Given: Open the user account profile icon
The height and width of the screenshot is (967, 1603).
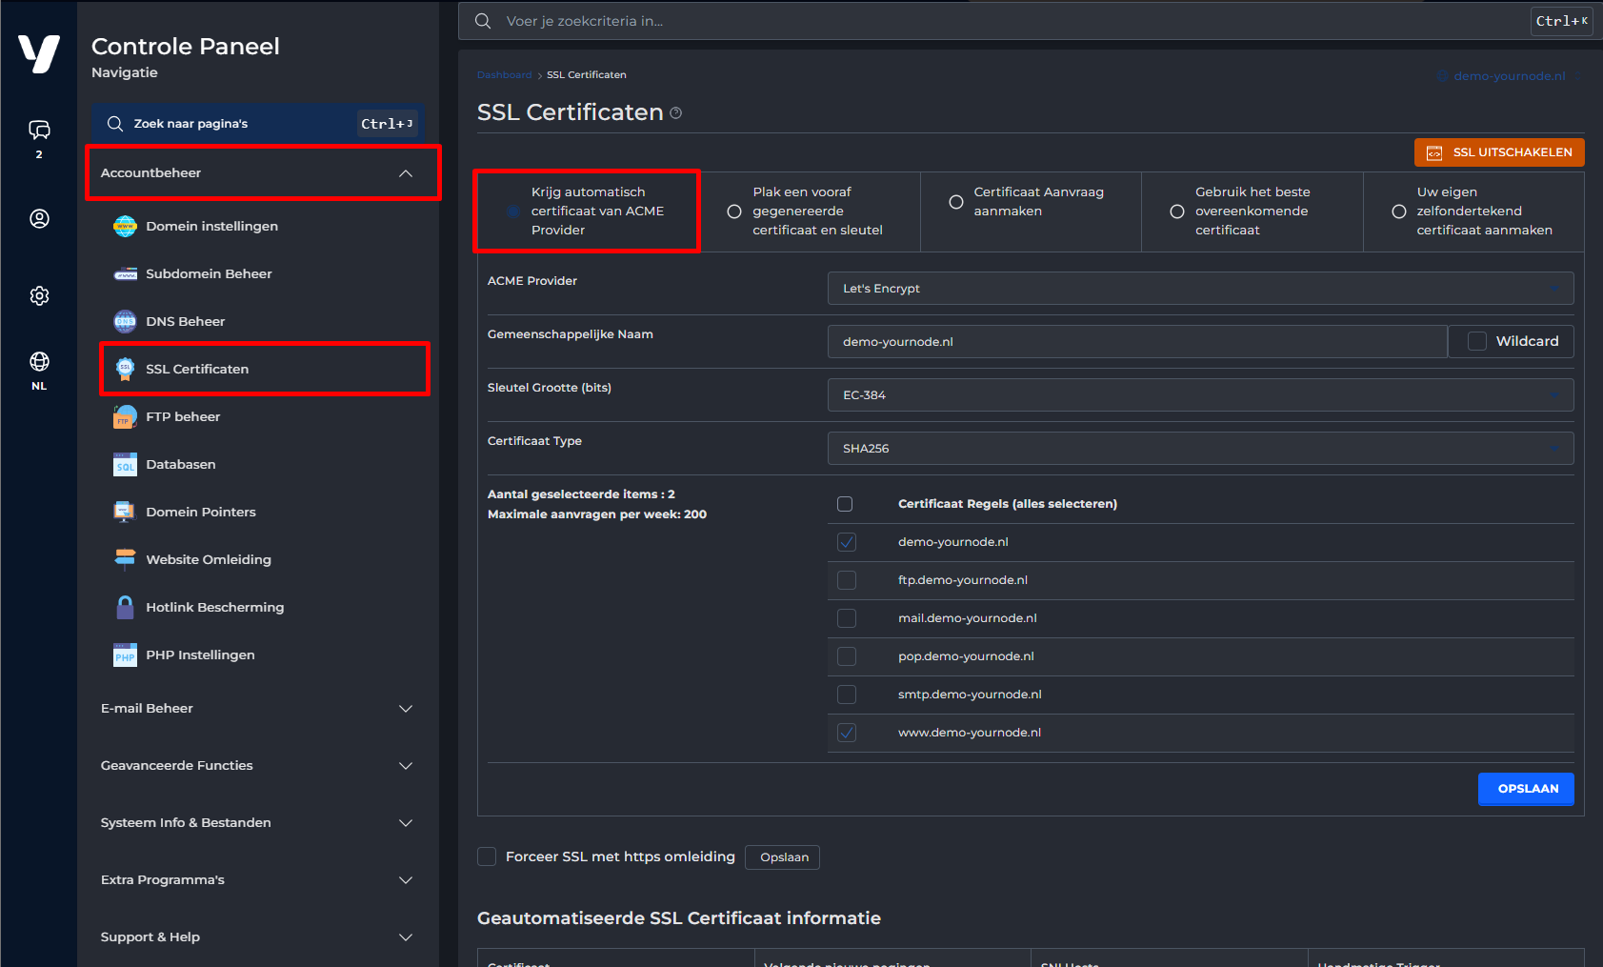Looking at the screenshot, I should click(39, 218).
